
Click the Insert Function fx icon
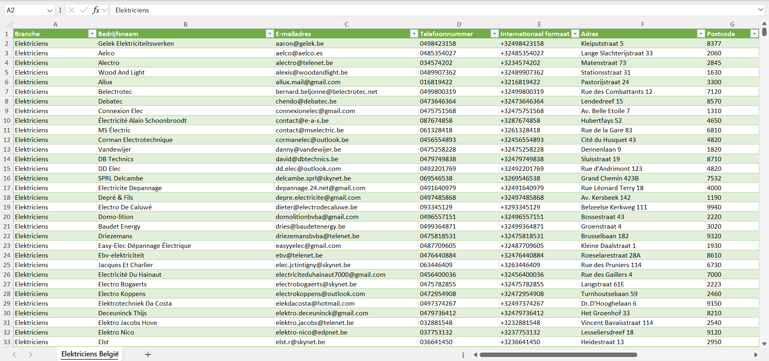pyautogui.click(x=96, y=10)
